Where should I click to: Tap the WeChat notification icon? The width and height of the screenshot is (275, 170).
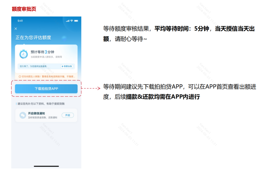pos(23,115)
